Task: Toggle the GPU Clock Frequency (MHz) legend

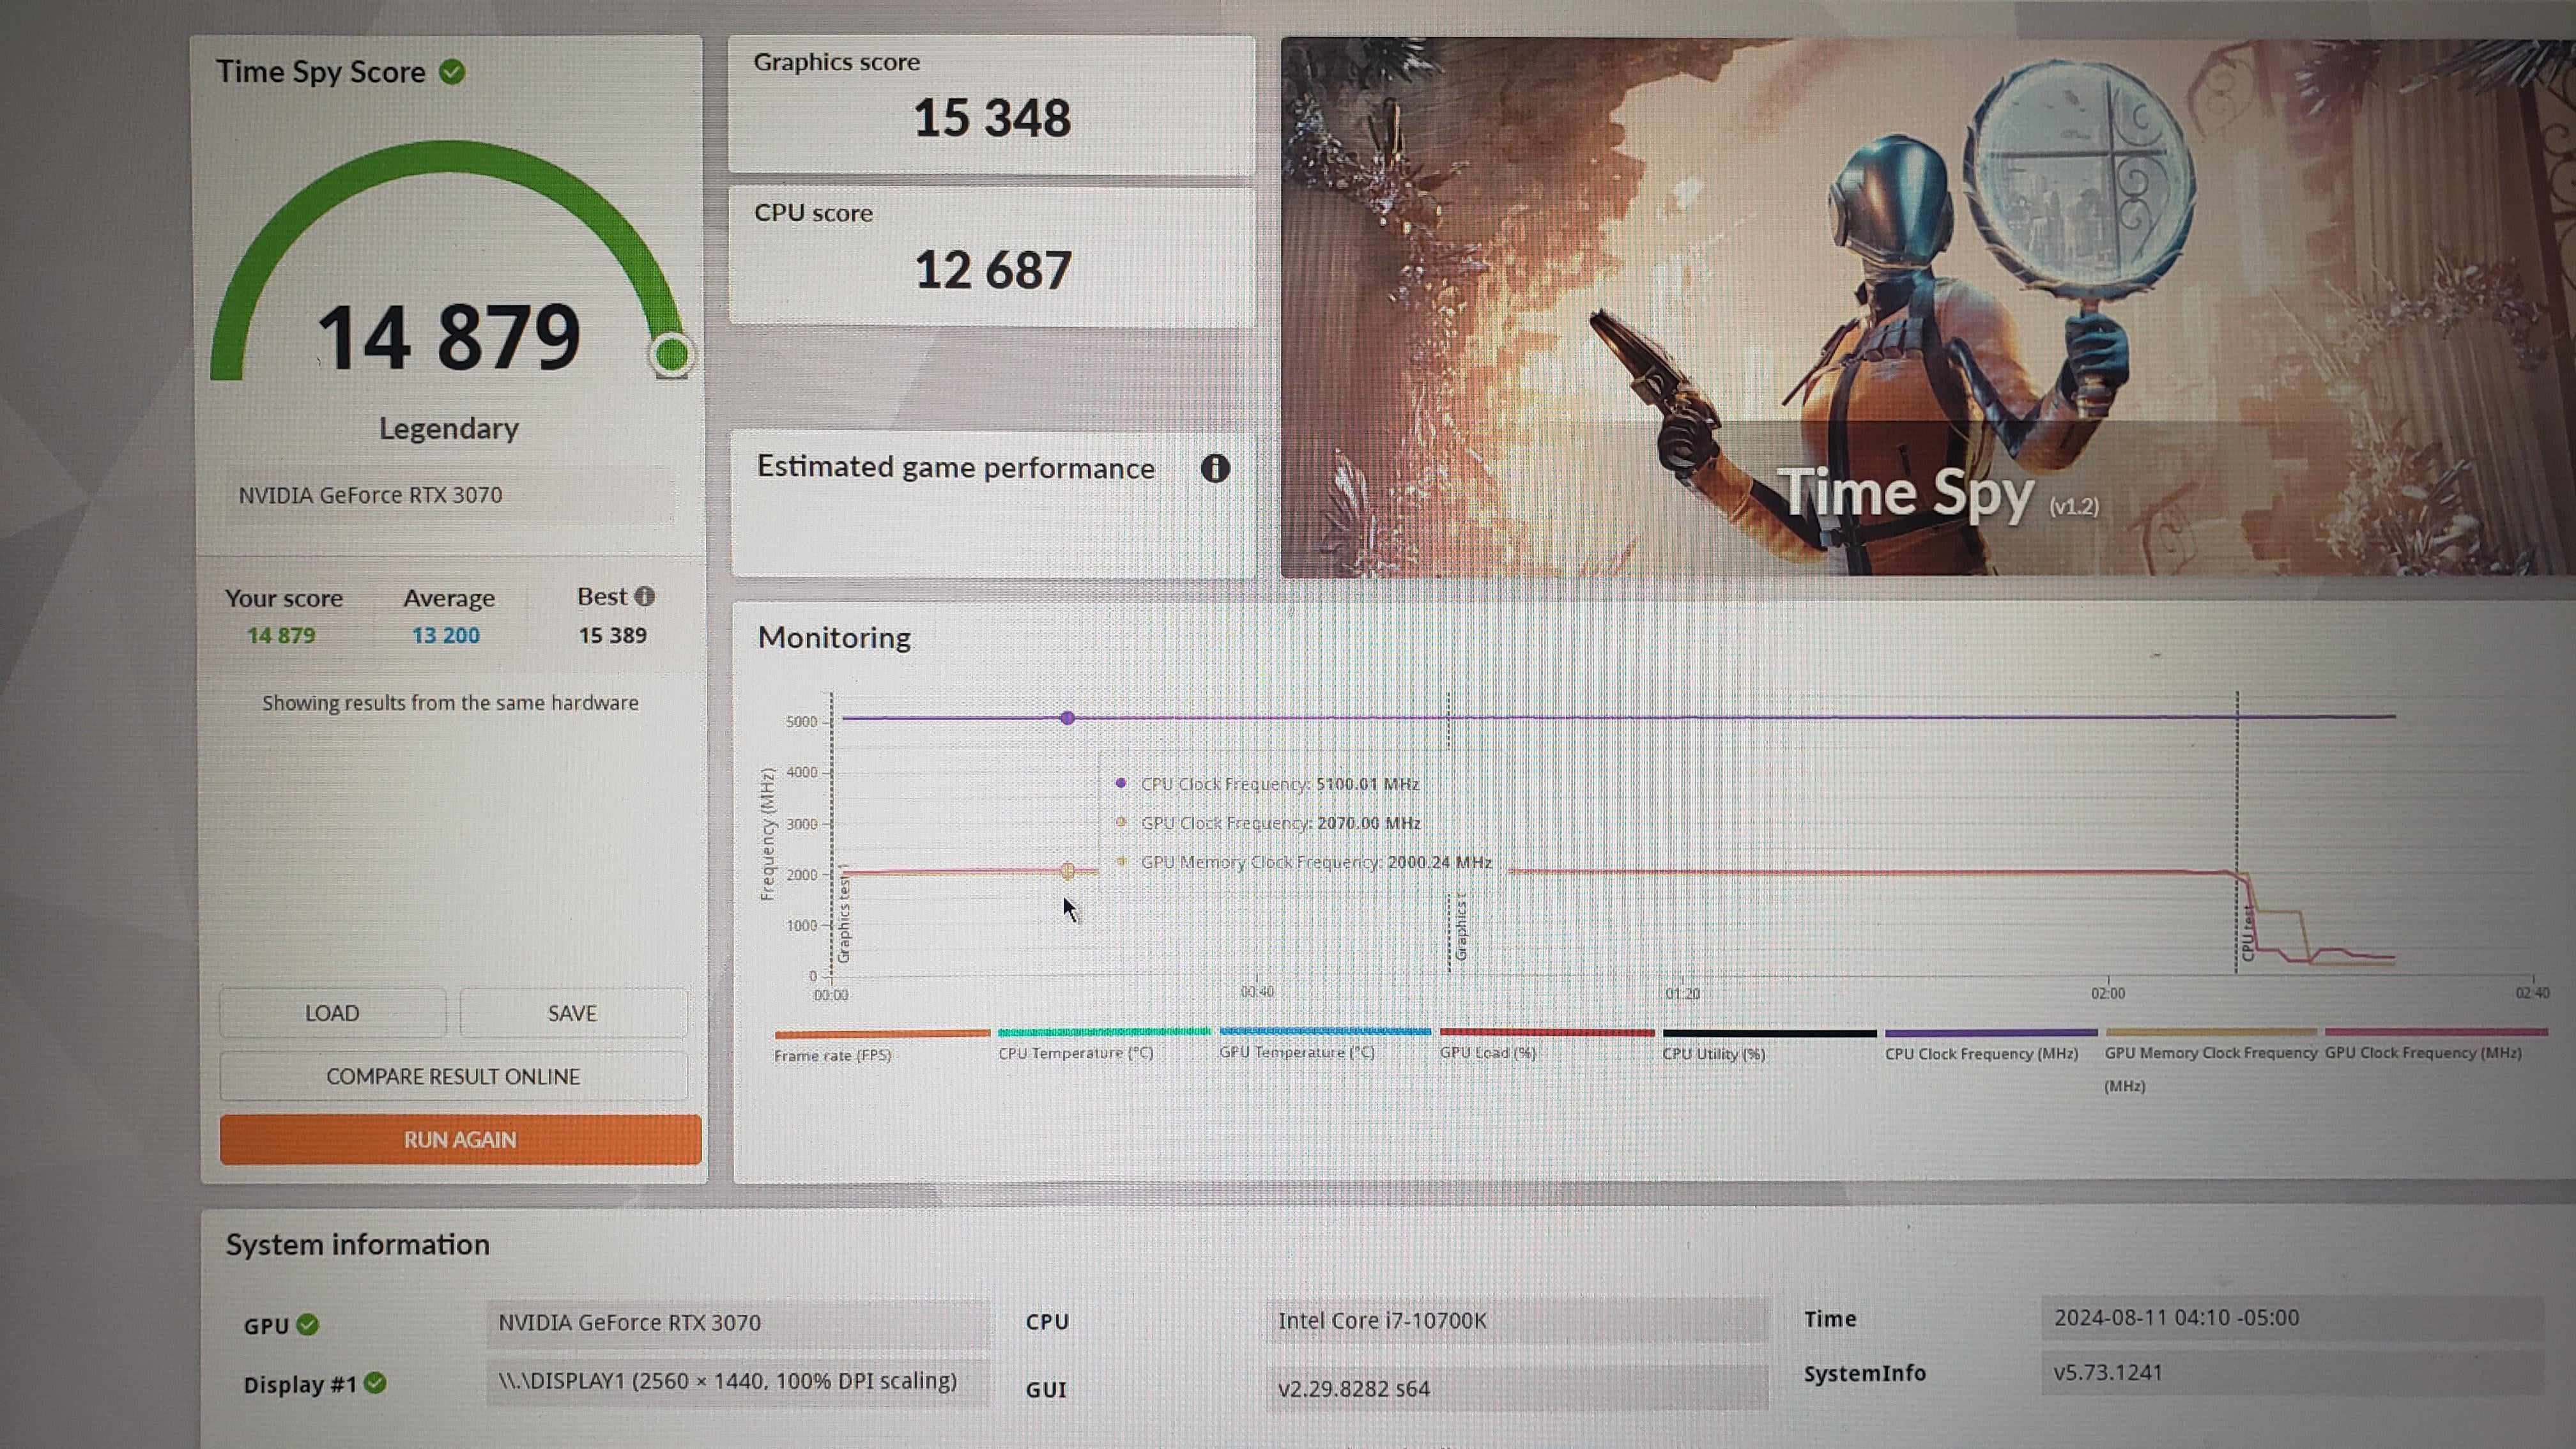Action: [2435, 1045]
